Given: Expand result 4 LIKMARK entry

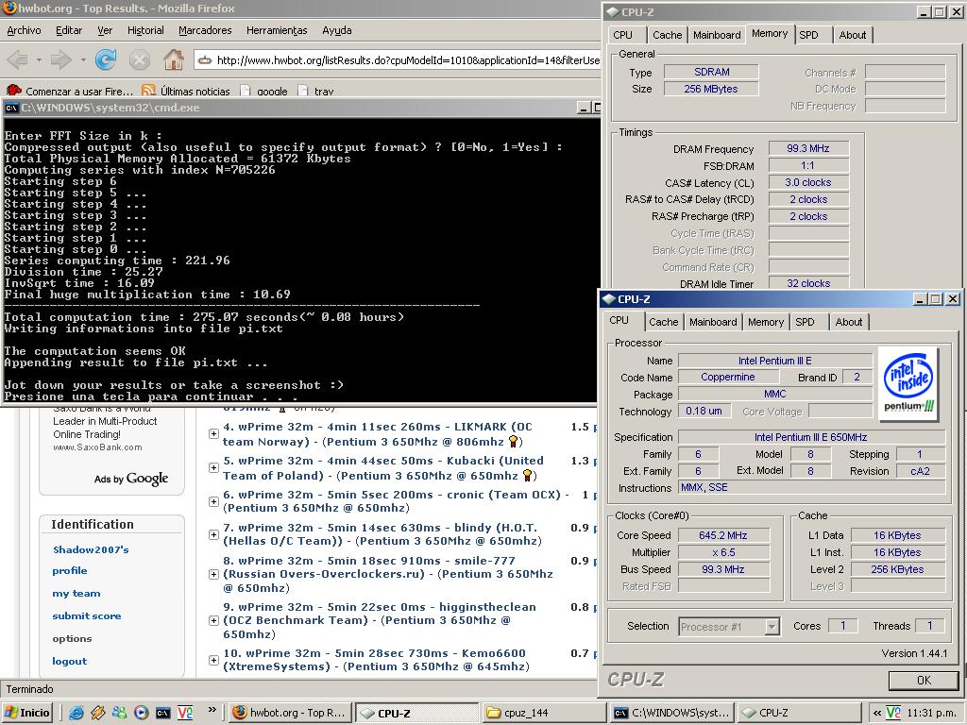Looking at the screenshot, I should pos(213,434).
